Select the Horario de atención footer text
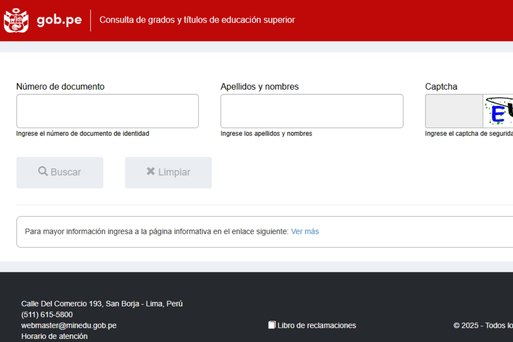513x342 pixels. [54, 336]
